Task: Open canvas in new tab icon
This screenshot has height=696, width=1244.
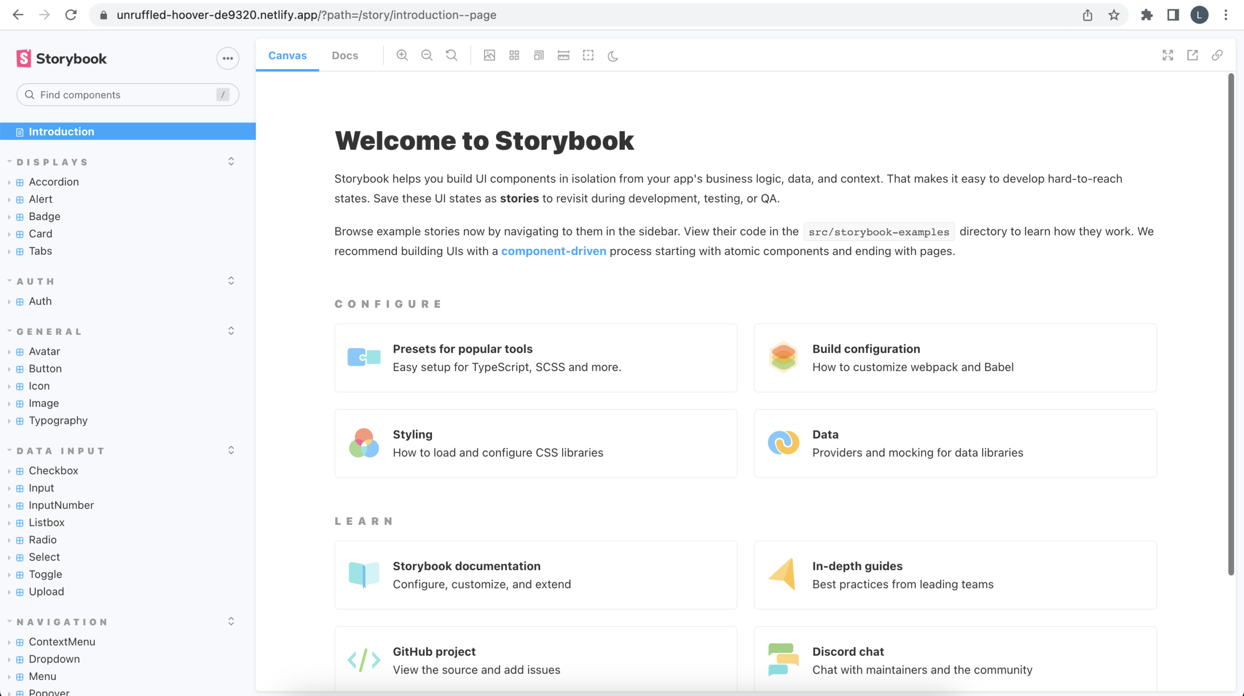Action: [1192, 55]
